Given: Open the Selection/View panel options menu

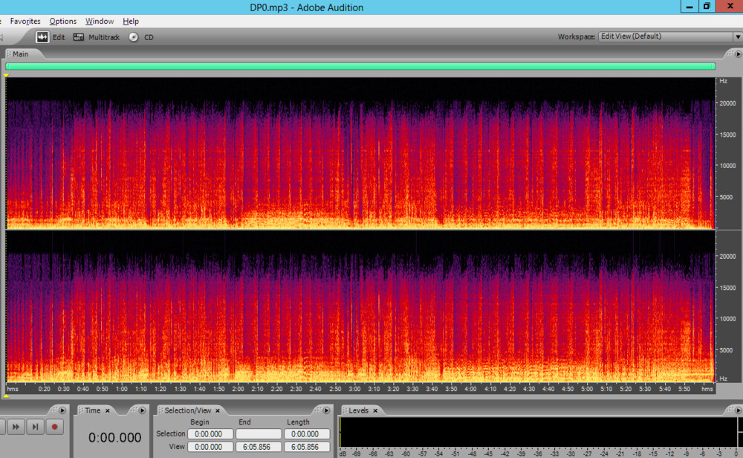Looking at the screenshot, I should (326, 410).
